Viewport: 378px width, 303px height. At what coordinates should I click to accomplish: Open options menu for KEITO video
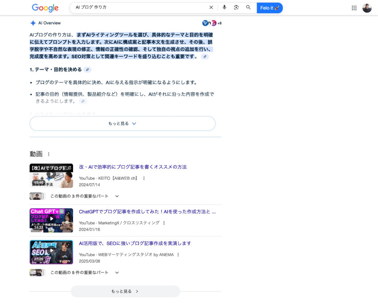[x=144, y=178]
